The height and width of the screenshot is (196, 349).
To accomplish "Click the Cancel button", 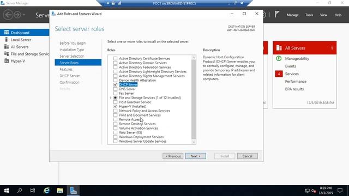I will coord(247,156).
